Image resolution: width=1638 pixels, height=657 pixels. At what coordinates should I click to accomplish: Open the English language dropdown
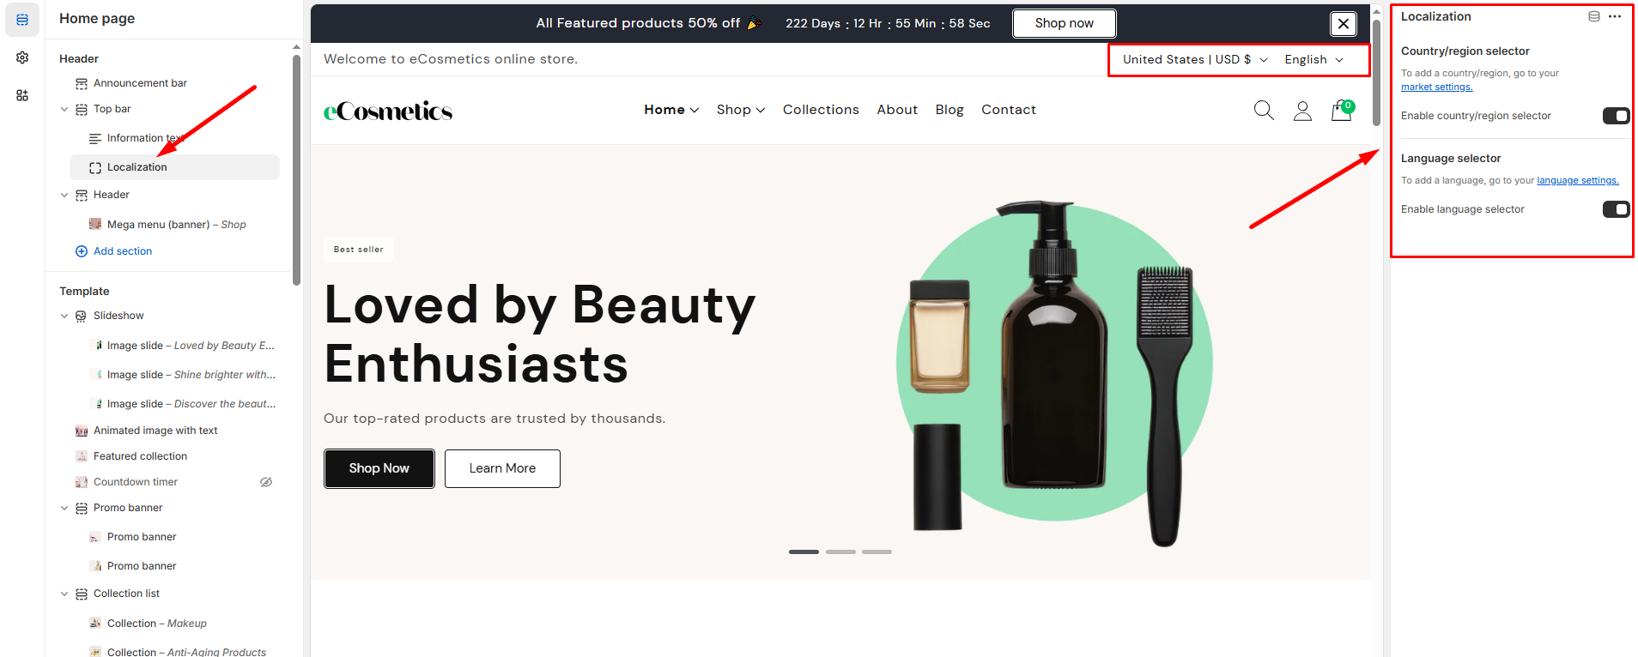pyautogui.click(x=1313, y=59)
